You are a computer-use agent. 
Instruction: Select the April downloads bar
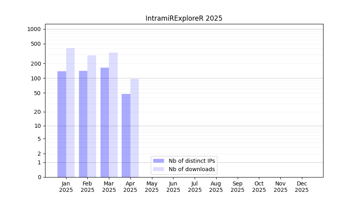pyautogui.click(x=135, y=128)
